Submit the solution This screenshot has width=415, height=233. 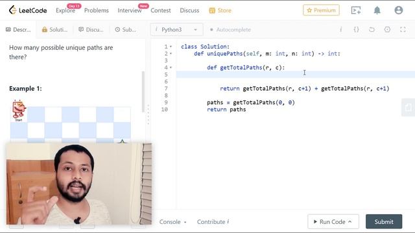click(x=384, y=221)
